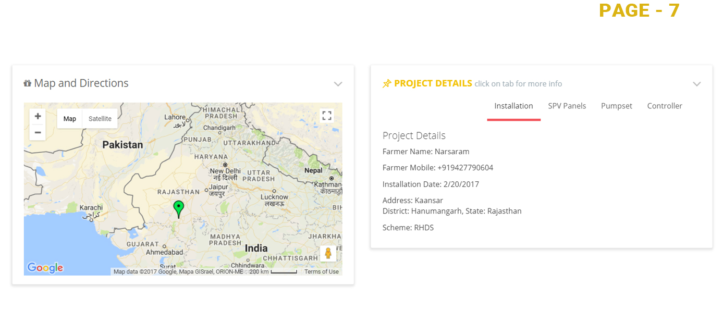Switch map to Satellite view
Viewport: 723px width, 336px height.
tap(100, 119)
